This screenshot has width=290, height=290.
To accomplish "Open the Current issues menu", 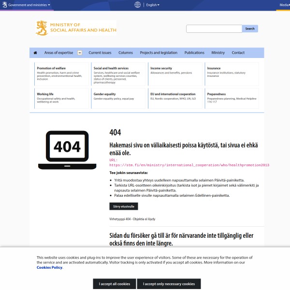I will pos(100,53).
